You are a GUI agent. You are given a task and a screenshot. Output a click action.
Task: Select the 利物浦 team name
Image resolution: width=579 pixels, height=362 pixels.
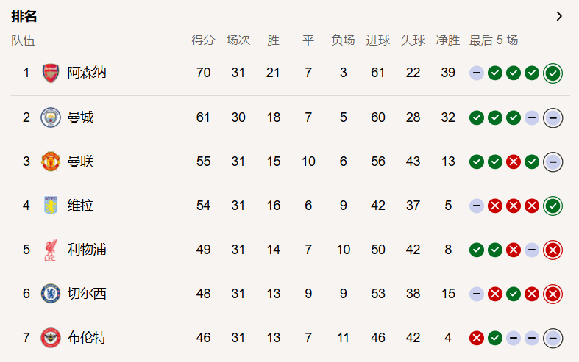tap(87, 250)
